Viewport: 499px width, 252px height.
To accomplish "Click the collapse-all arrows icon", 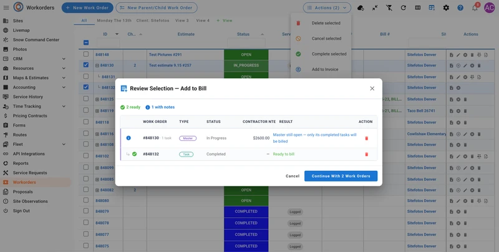I will 375,7.
